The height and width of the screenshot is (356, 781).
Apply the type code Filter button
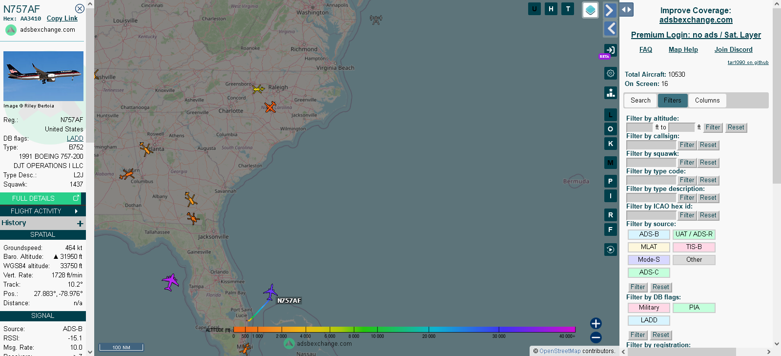pyautogui.click(x=687, y=180)
